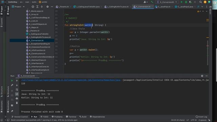Viewport: 217px width, 122px height.
Task: Edit run configuration wrench icon
Action: tap(12, 85)
